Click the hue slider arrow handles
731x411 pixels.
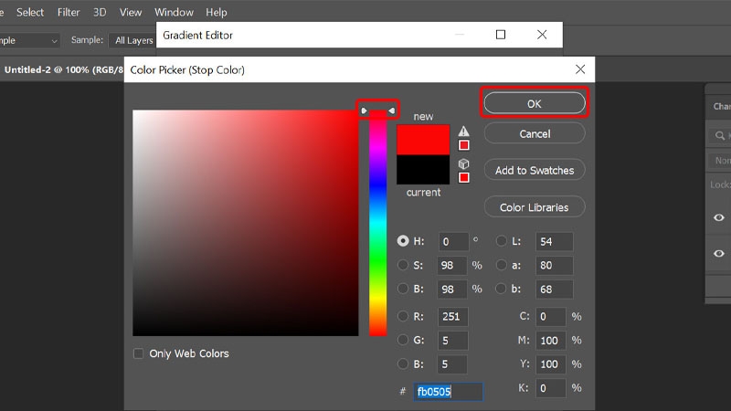coord(377,111)
